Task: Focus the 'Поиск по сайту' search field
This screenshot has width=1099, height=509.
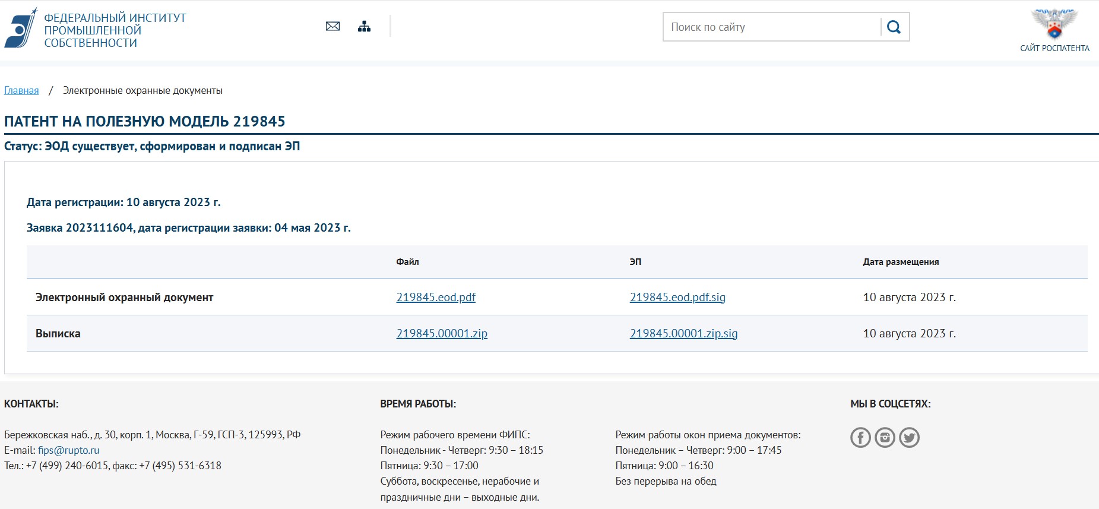Action: pos(772,27)
